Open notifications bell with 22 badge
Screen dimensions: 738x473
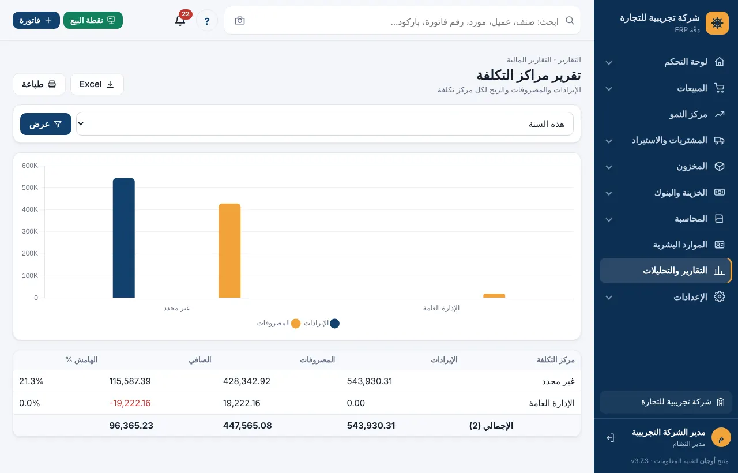[x=180, y=20]
